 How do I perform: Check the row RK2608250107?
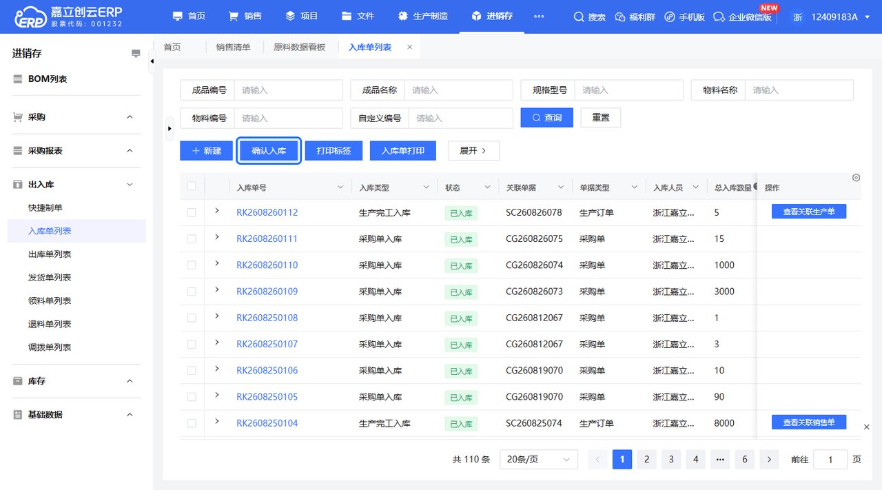(192, 344)
